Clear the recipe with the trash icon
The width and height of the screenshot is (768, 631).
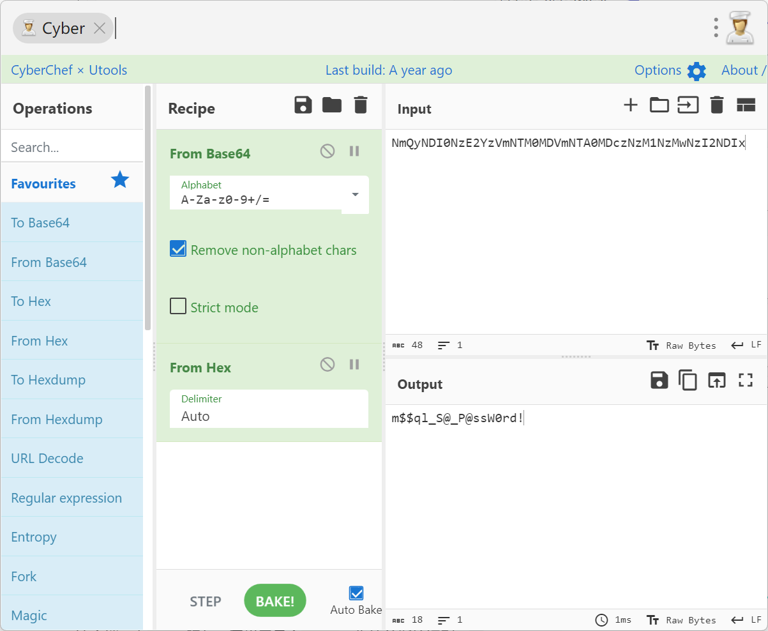point(361,105)
